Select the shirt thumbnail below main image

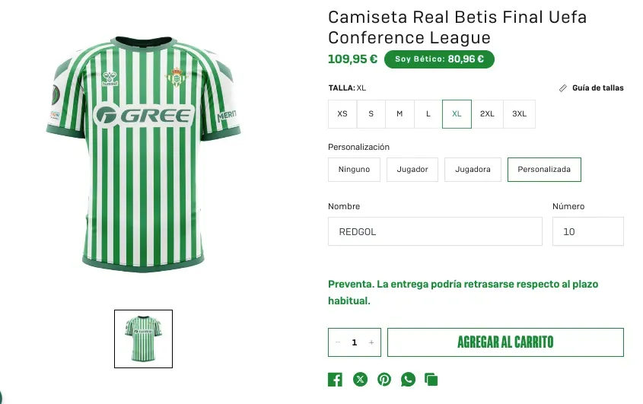[x=144, y=339]
